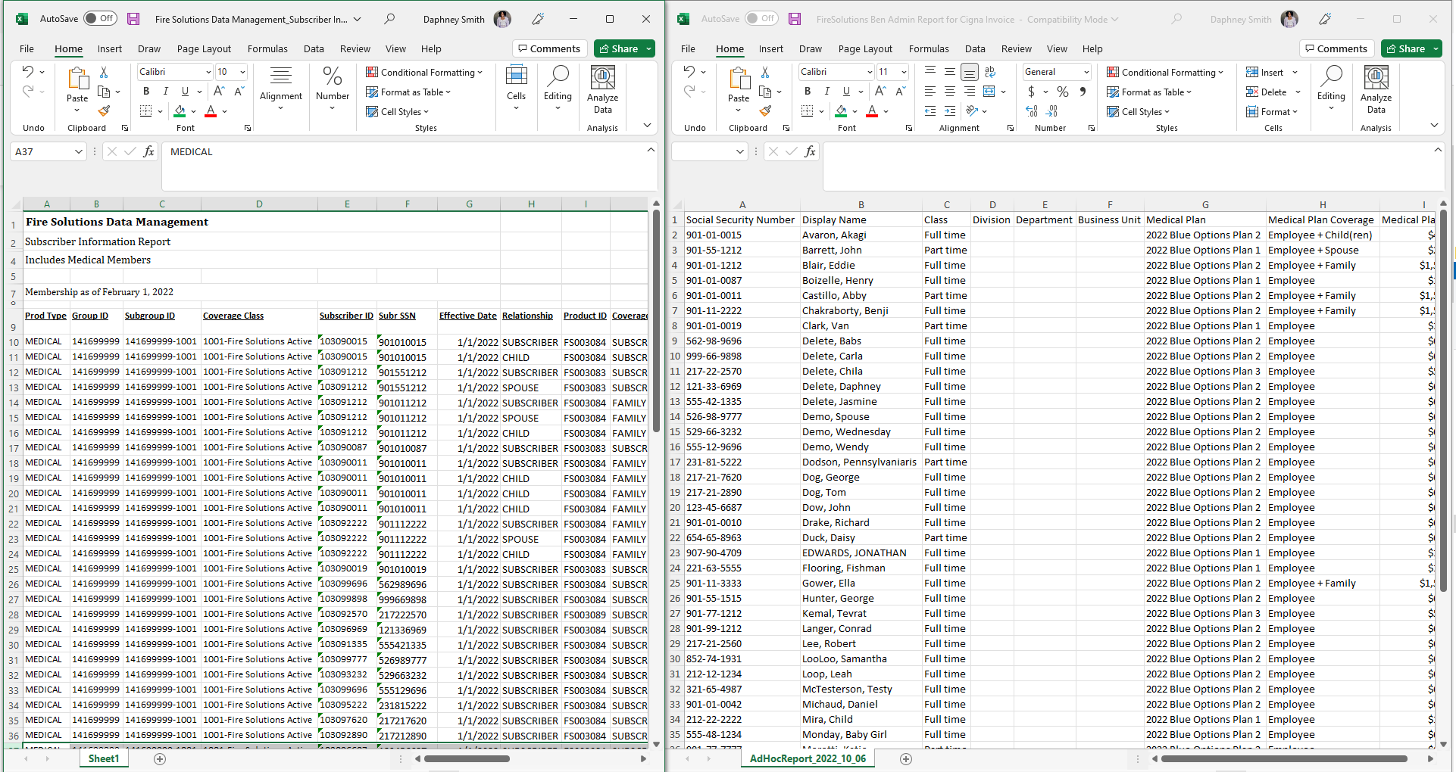Add new sheet next to Sheet1
Image resolution: width=1456 pixels, height=772 pixels.
[160, 758]
